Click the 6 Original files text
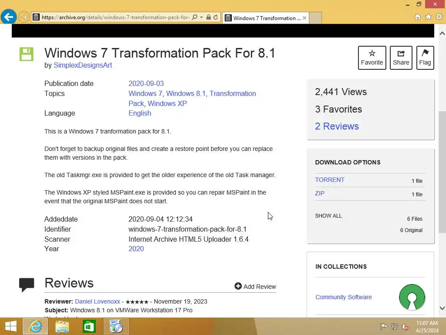 tap(411, 230)
